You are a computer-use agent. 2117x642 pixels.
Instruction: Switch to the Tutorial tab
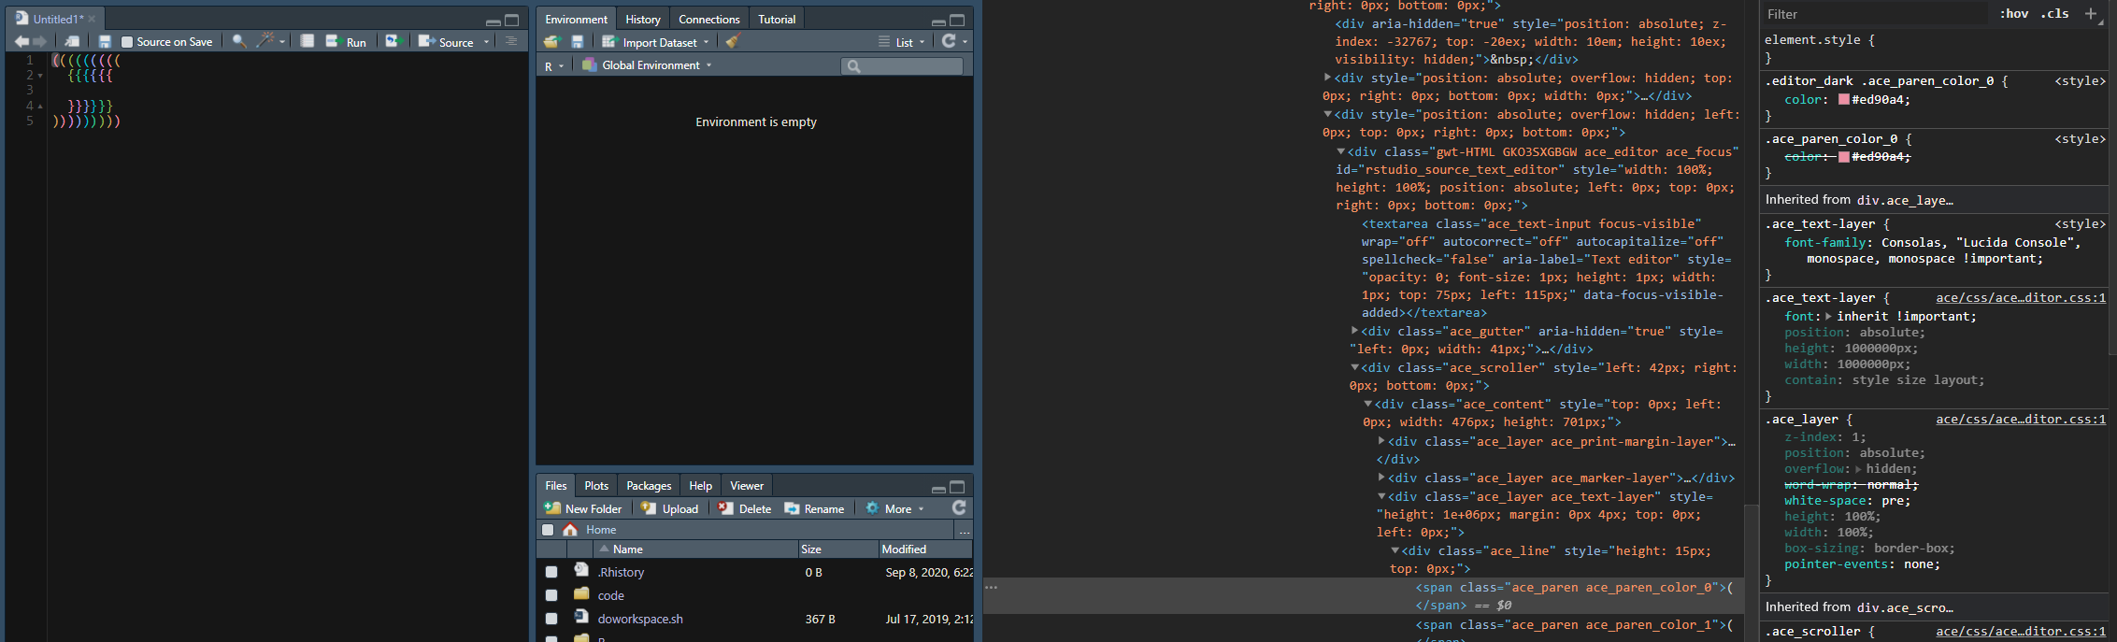[777, 19]
